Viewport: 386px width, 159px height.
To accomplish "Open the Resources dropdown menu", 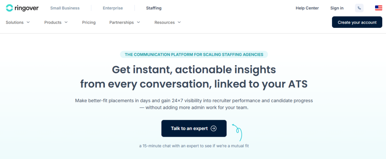I will click(167, 22).
